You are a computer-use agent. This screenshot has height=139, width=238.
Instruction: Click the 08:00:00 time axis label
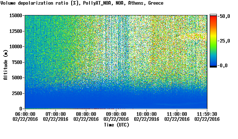tap(86, 114)
